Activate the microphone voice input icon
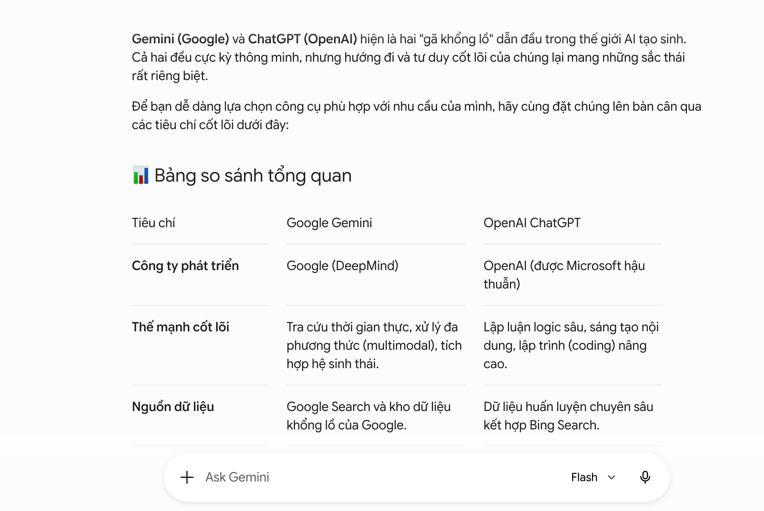Image resolution: width=764 pixels, height=511 pixels. (645, 477)
